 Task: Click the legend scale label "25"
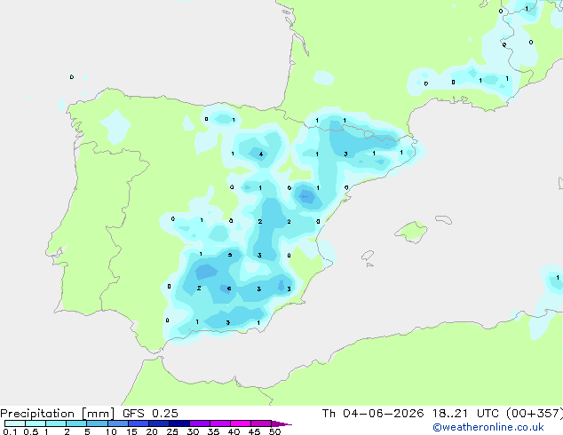[x=172, y=431]
